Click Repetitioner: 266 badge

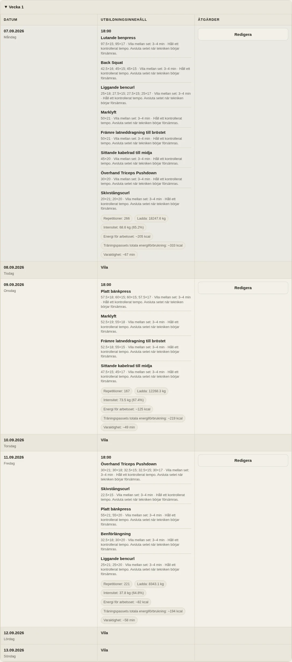tap(117, 219)
